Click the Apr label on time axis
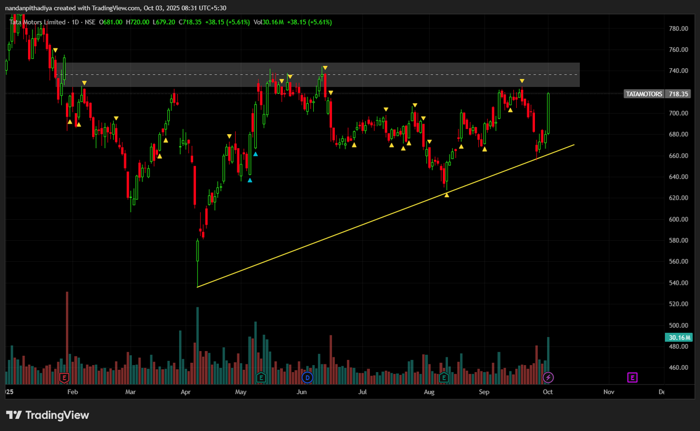The image size is (700, 431). point(186,393)
